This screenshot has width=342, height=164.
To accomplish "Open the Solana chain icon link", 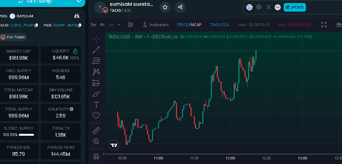I will click(249, 7).
